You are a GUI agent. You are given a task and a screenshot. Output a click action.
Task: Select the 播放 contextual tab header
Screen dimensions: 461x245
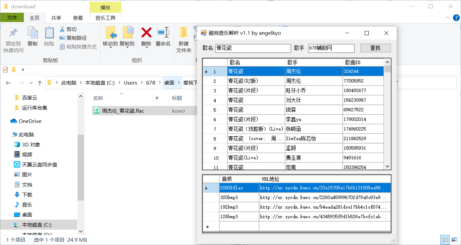click(105, 7)
